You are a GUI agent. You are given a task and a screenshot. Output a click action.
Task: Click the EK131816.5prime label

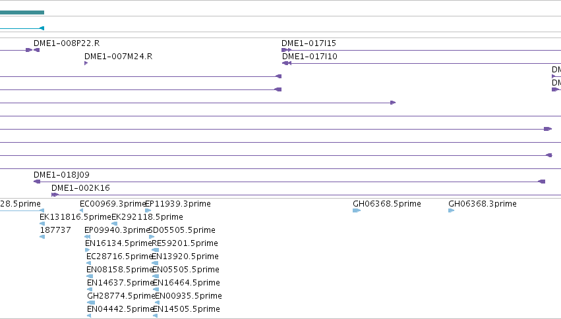click(76, 217)
